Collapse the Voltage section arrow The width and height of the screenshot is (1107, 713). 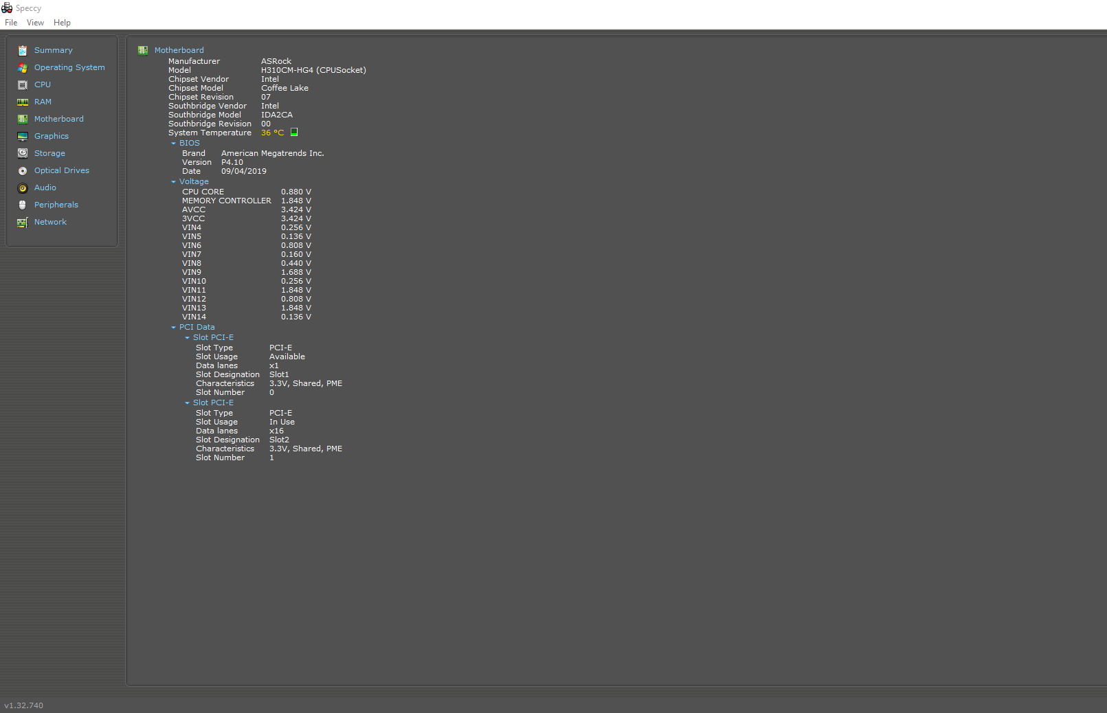coord(173,182)
